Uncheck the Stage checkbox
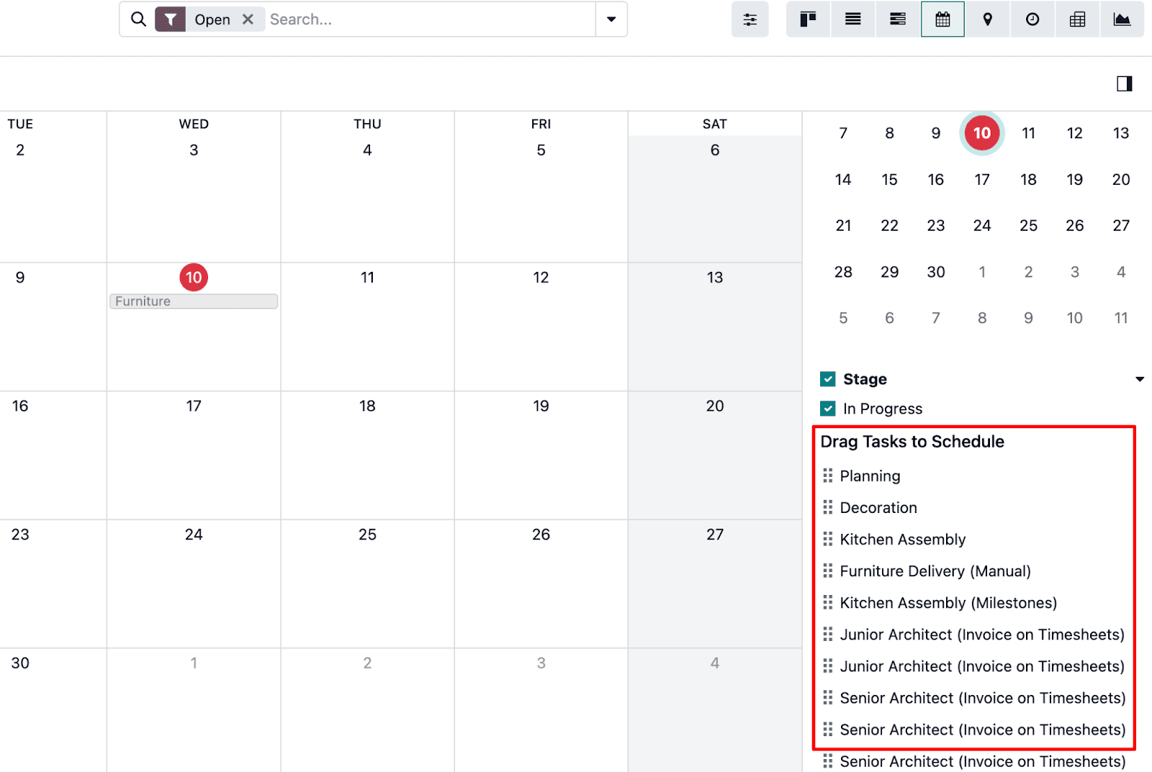The height and width of the screenshot is (772, 1152). click(828, 379)
